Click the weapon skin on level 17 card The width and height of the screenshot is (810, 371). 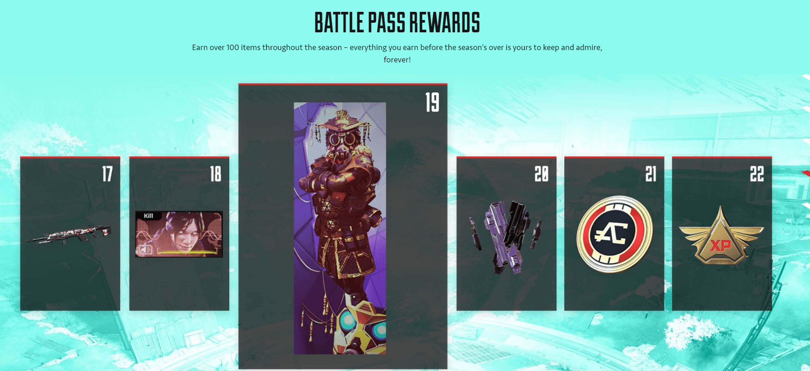point(69,234)
